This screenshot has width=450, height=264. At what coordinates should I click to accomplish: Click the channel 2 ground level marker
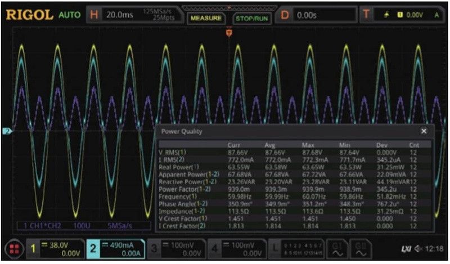coord(7,131)
